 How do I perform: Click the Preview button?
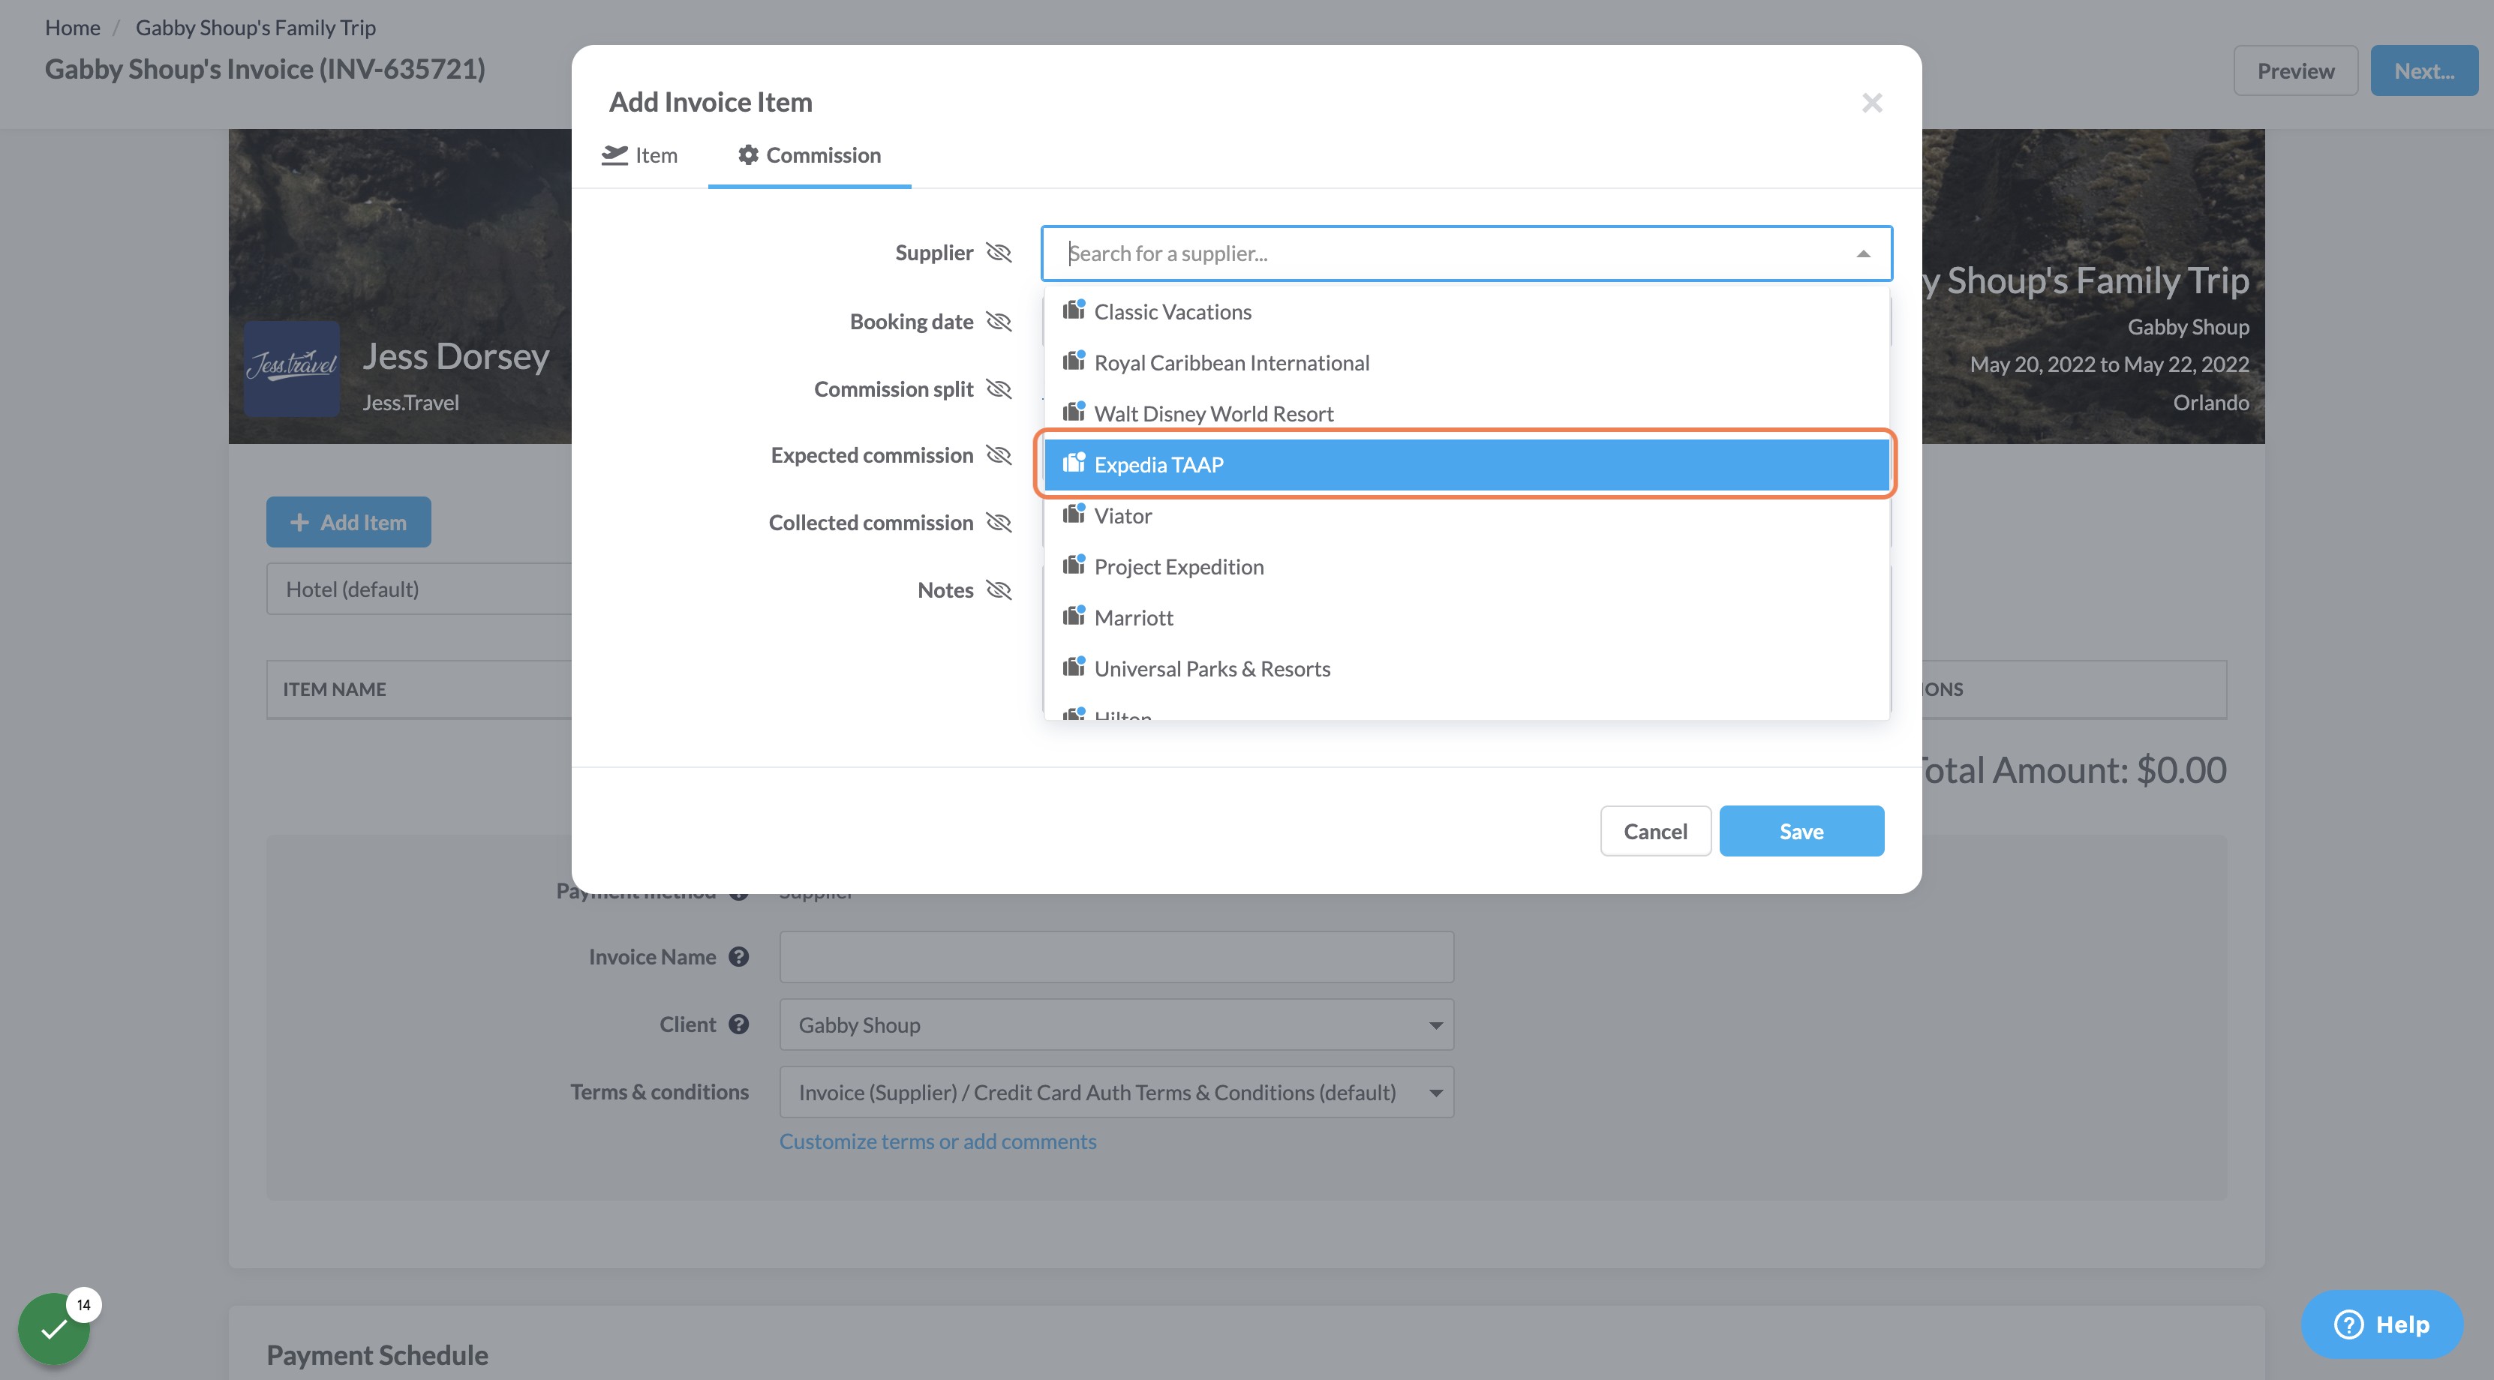pyautogui.click(x=2294, y=70)
